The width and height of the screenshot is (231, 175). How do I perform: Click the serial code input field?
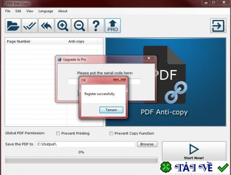tap(104, 81)
